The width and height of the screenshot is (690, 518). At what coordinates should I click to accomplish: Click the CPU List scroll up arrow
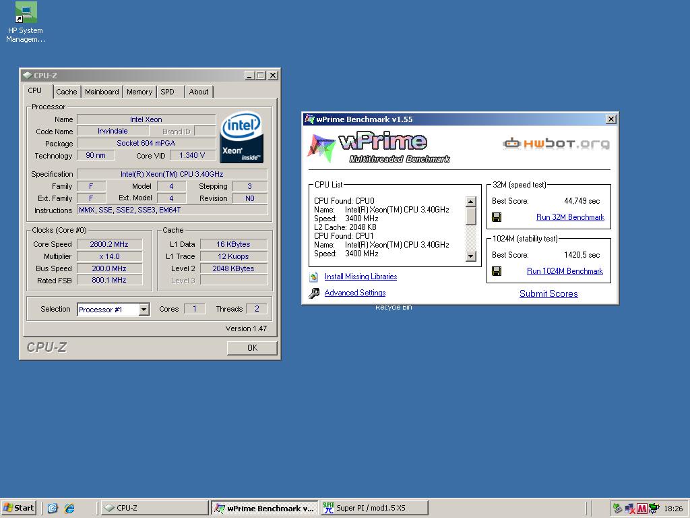470,201
